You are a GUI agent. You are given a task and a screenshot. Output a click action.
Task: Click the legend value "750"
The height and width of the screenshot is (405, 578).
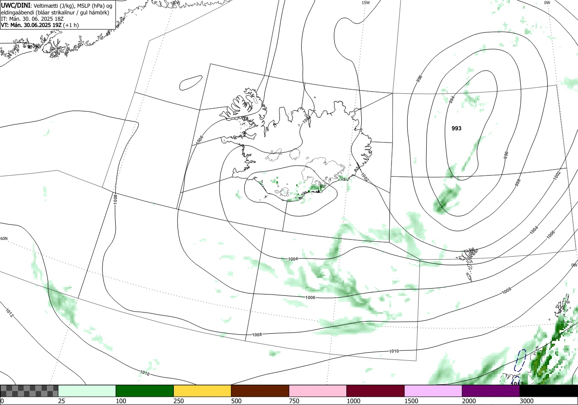294,401
